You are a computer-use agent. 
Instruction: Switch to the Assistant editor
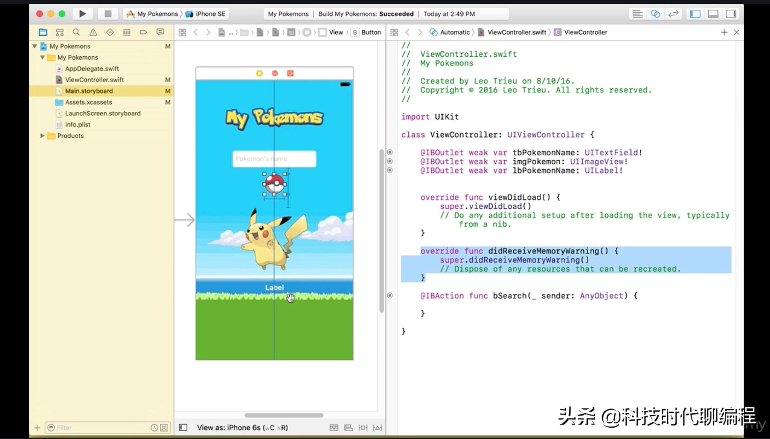pos(655,14)
